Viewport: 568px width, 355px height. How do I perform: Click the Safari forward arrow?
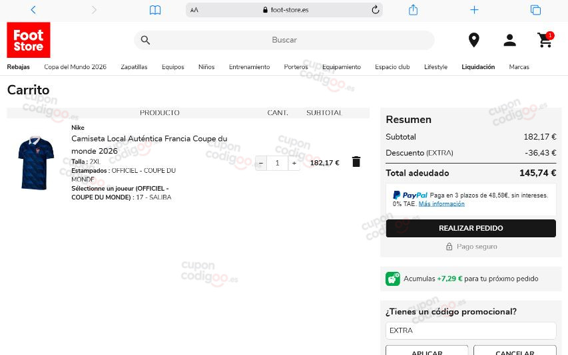pos(94,10)
